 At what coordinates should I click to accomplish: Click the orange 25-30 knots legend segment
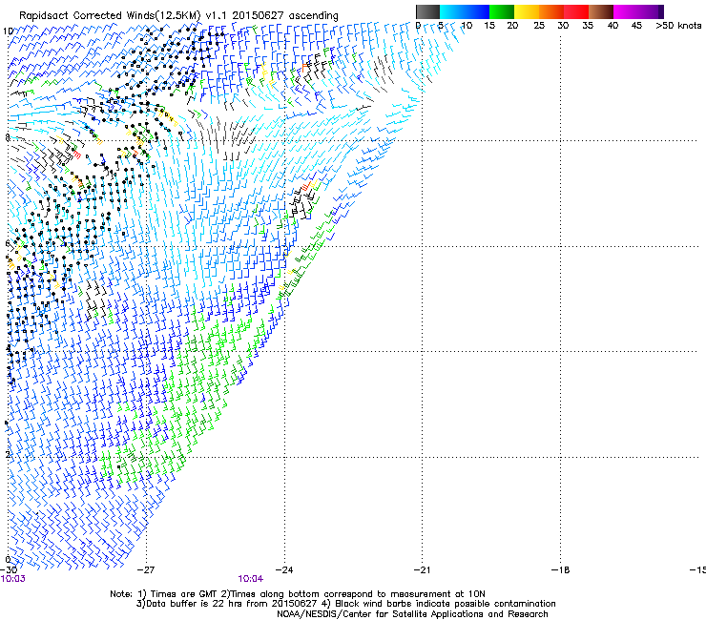pos(551,11)
